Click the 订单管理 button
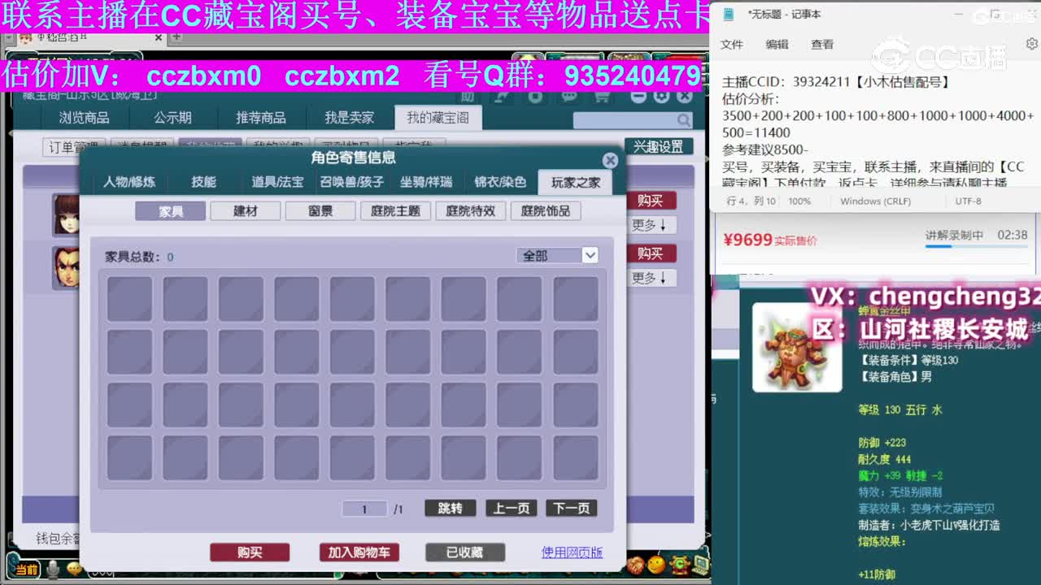 (73, 147)
